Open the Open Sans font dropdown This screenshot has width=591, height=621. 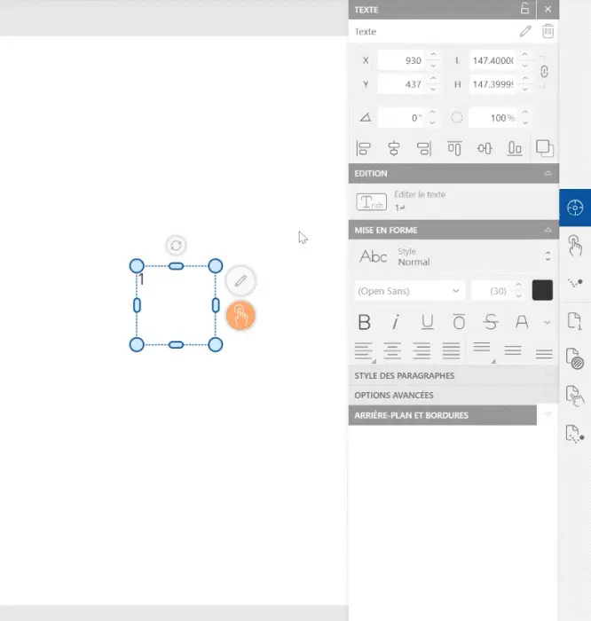pos(408,290)
